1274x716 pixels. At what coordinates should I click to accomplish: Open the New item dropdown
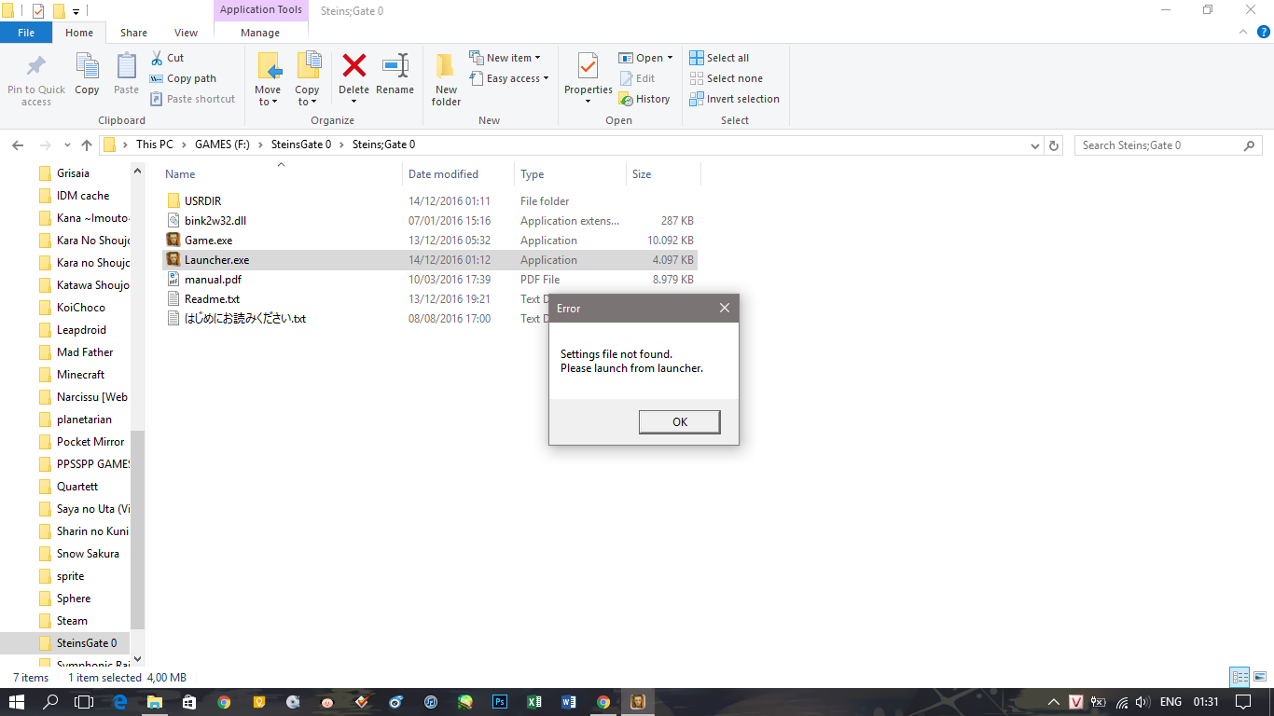505,58
